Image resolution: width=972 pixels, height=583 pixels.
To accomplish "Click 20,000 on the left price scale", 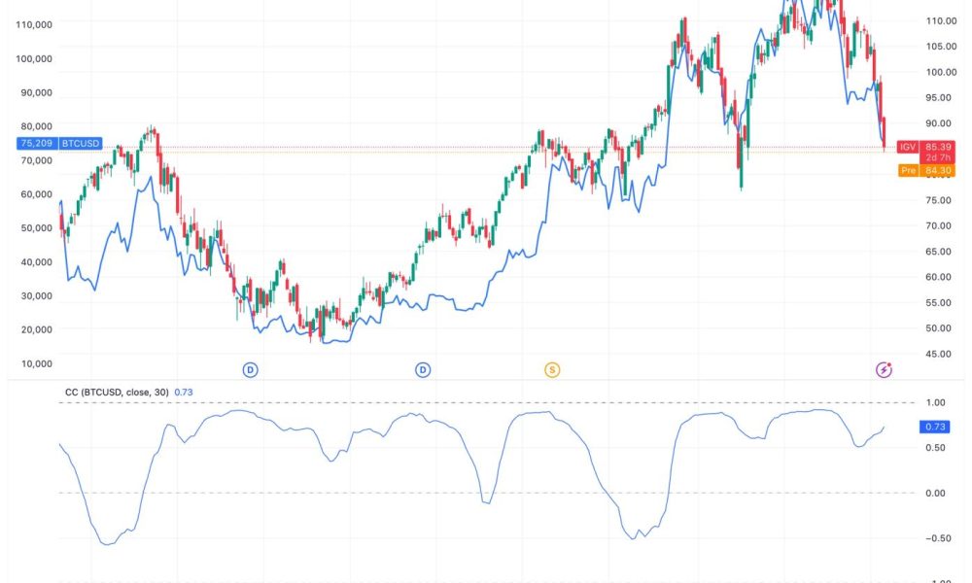I will (35, 329).
